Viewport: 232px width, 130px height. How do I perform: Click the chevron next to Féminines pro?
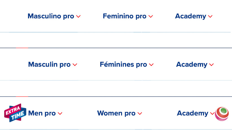point(151,65)
